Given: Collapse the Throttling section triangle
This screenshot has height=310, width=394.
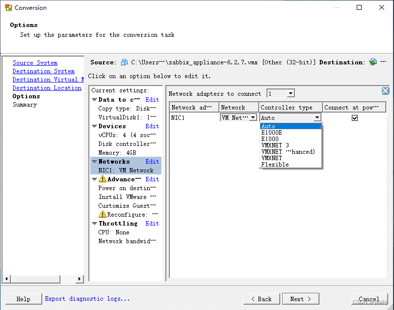Looking at the screenshot, I should (x=94, y=224).
